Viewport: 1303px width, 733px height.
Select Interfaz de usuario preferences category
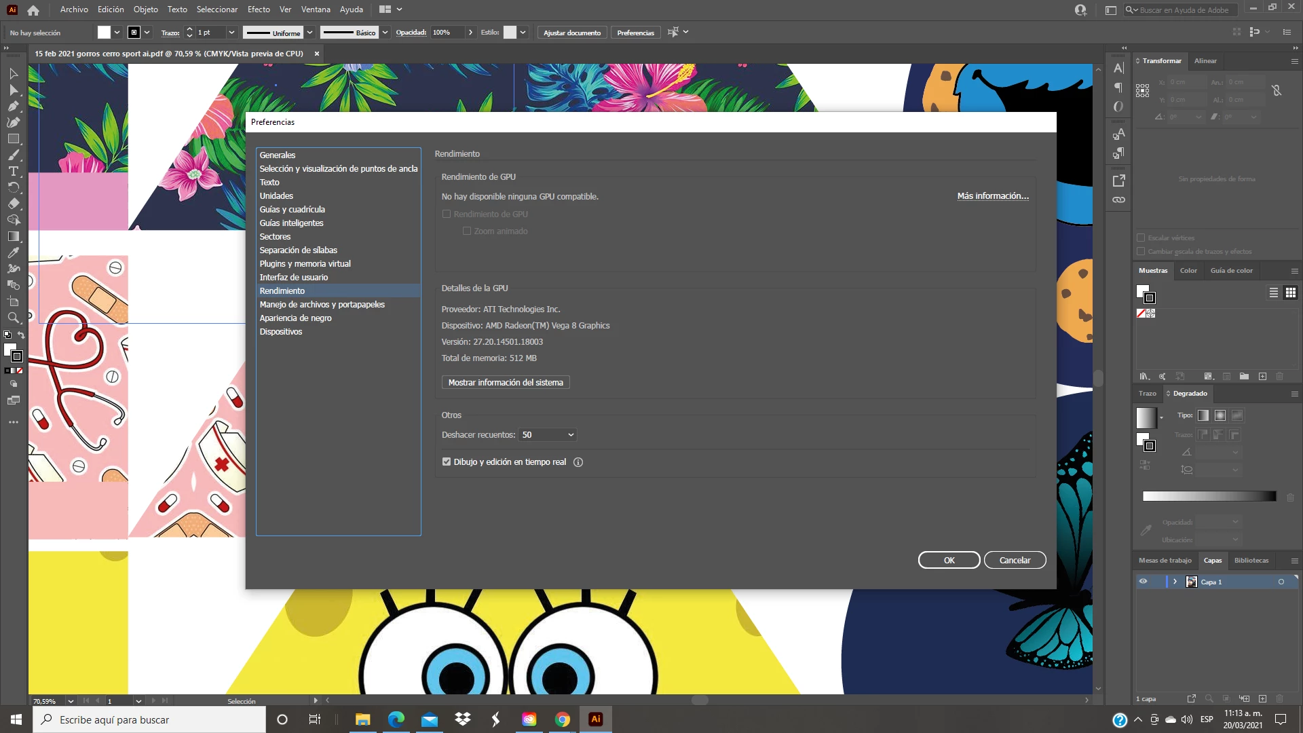click(x=293, y=278)
